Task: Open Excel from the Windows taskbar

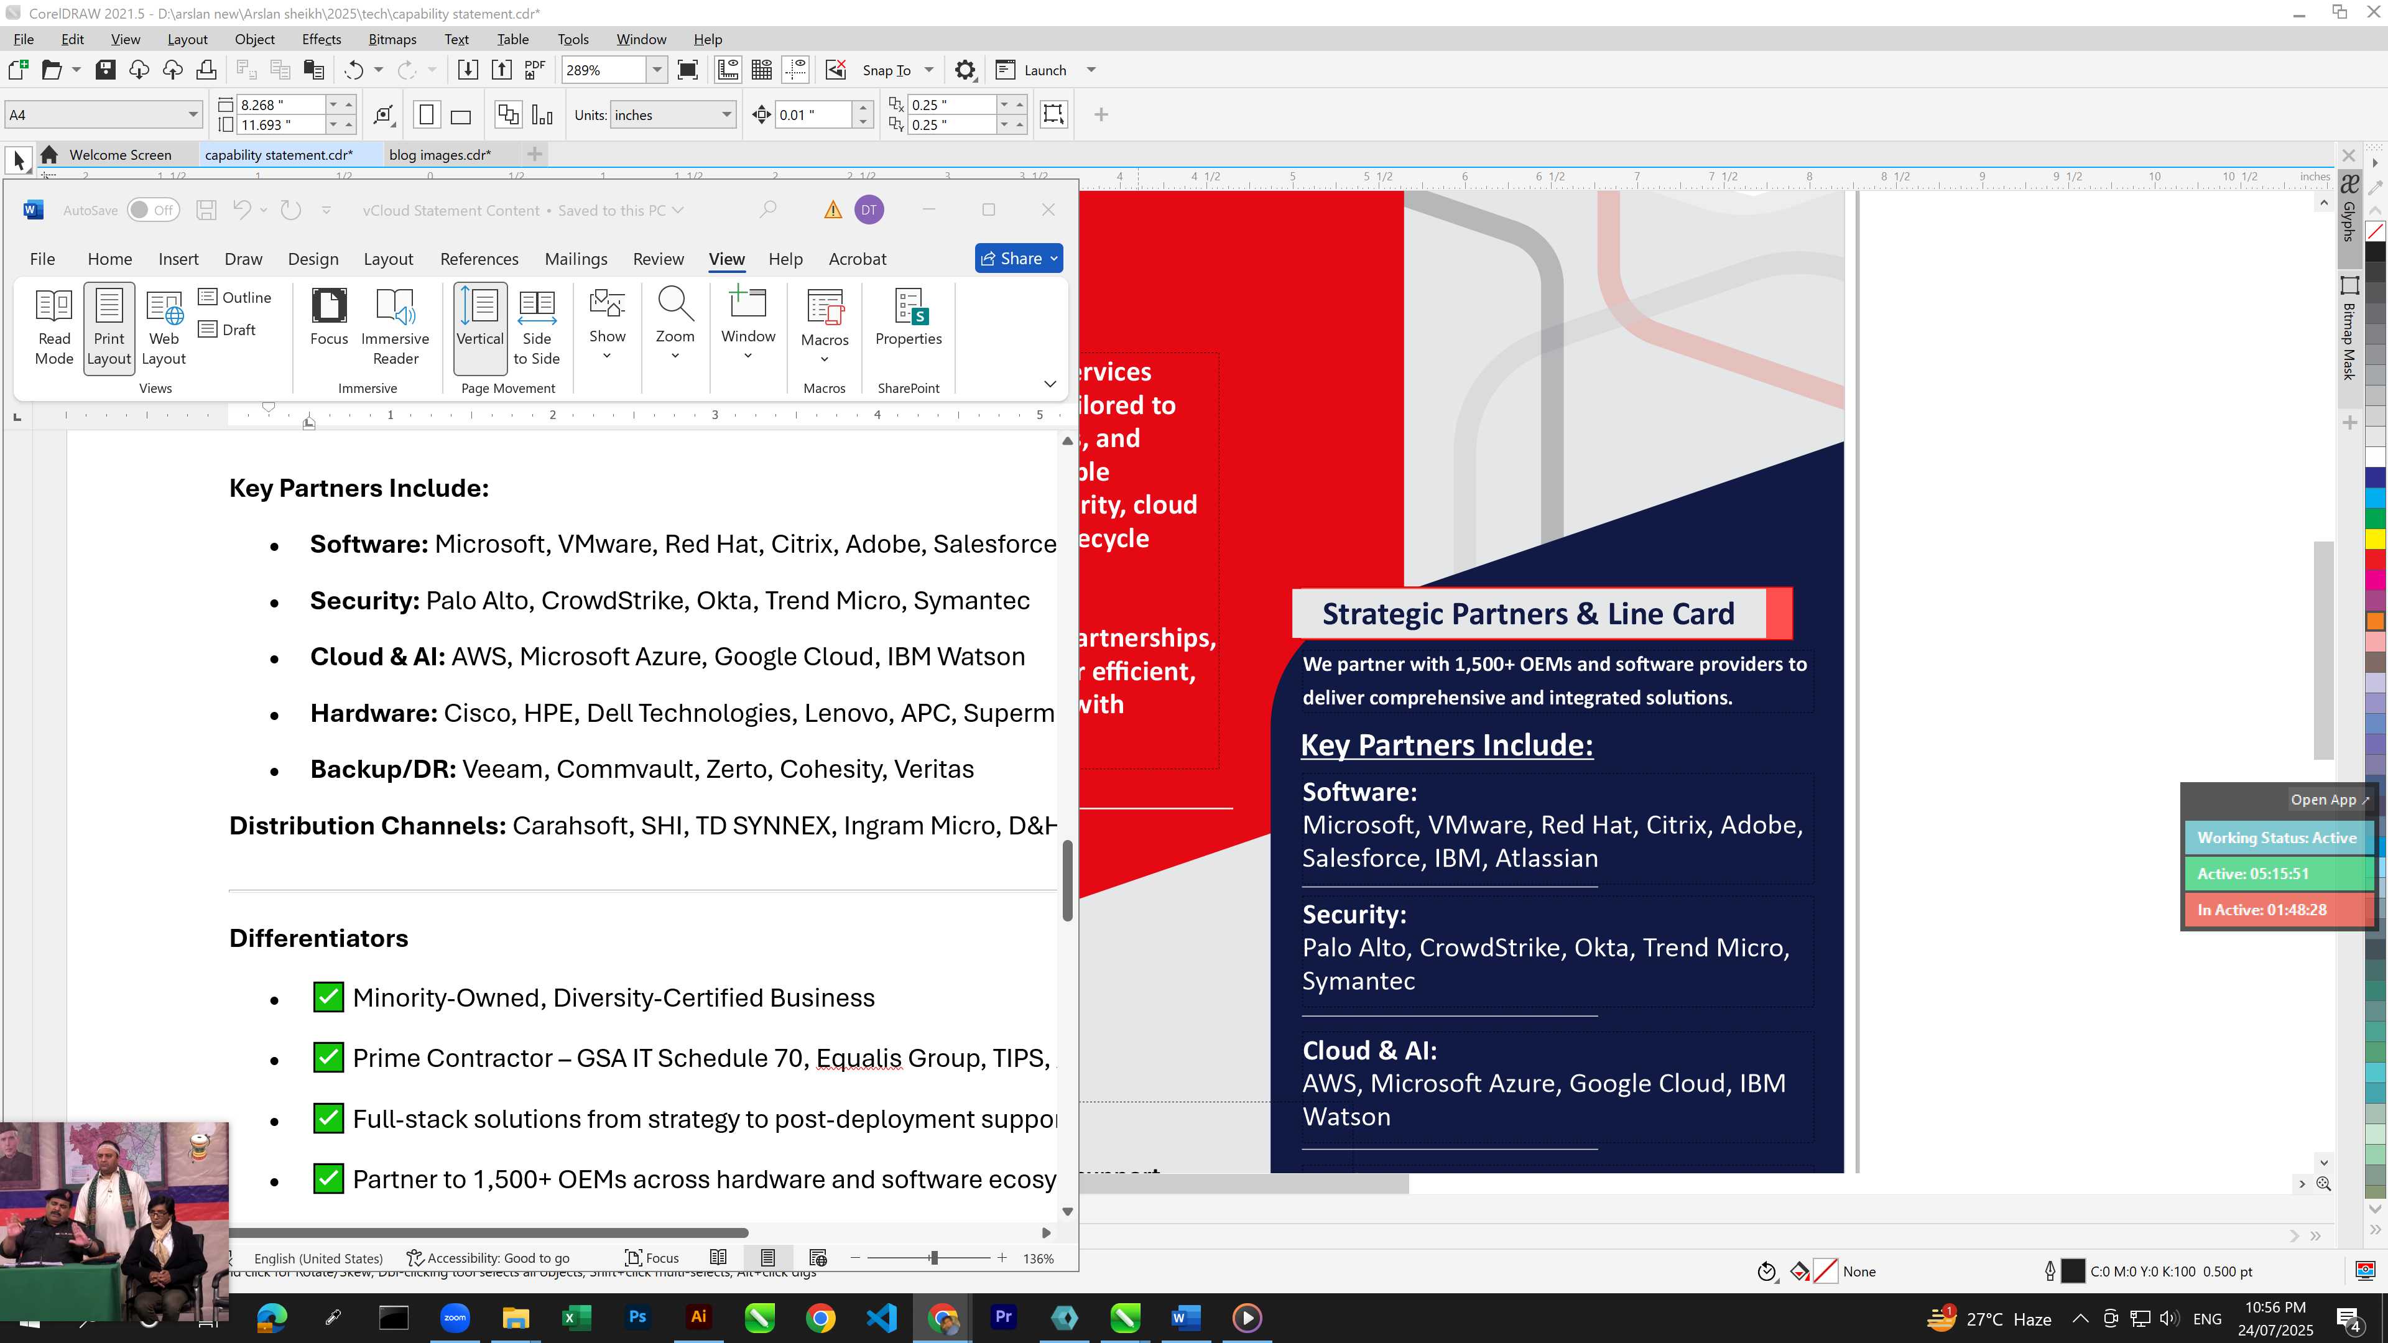Action: click(576, 1317)
